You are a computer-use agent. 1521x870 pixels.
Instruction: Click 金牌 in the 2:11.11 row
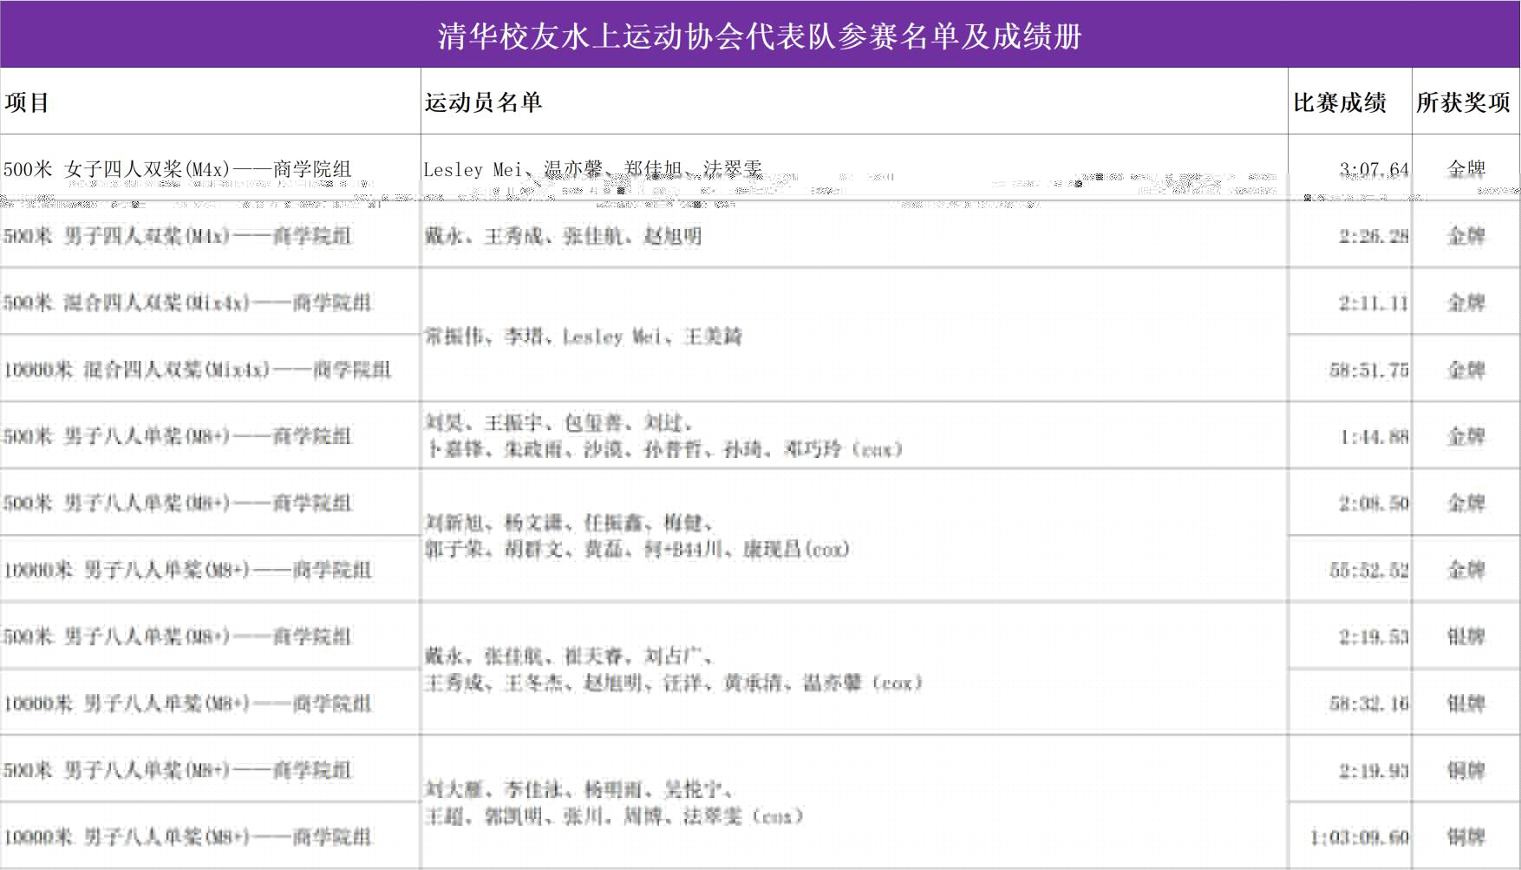(1466, 302)
